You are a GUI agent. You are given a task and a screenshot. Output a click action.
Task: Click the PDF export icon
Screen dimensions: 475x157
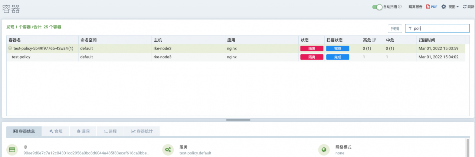click(x=428, y=7)
